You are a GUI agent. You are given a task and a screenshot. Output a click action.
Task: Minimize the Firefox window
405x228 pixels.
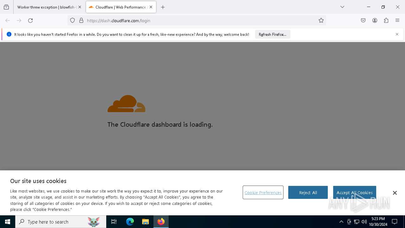(x=369, y=7)
